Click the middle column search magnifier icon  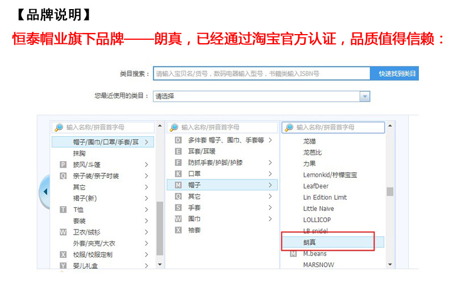pyautogui.click(x=174, y=127)
